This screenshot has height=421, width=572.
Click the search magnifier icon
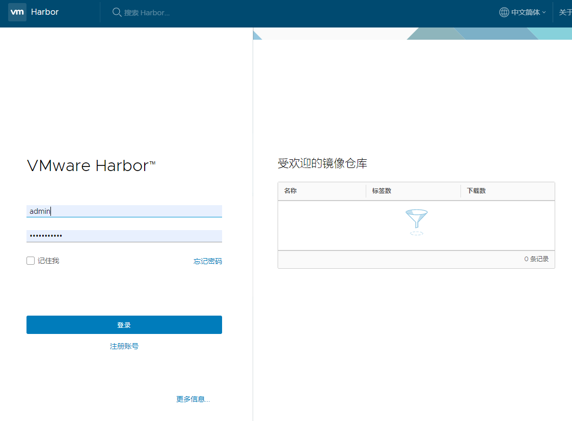[116, 12]
